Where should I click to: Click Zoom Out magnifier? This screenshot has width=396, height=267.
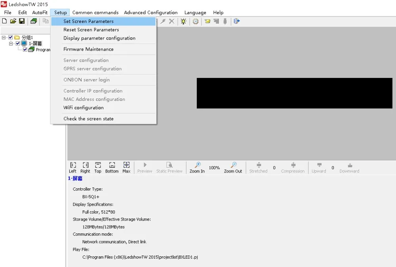[x=233, y=168]
